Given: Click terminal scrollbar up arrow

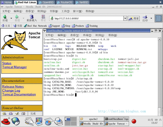Looking at the screenshot, I should [159, 39].
